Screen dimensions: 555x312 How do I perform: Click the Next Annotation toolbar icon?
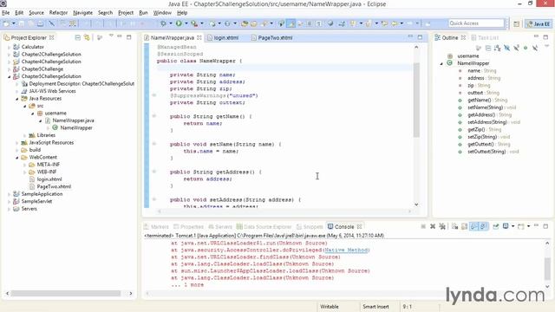coord(353,23)
